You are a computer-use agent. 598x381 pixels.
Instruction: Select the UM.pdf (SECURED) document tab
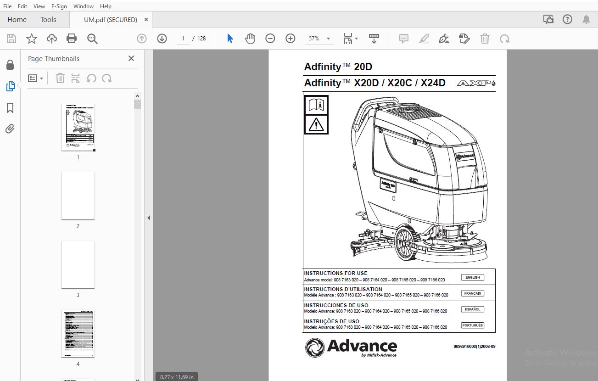(110, 20)
